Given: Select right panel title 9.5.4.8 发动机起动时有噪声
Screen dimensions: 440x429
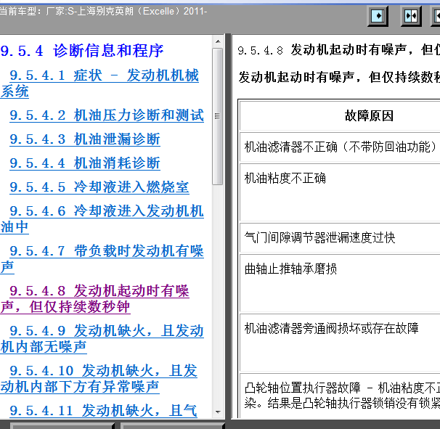Looking at the screenshot, I should tap(338, 50).
